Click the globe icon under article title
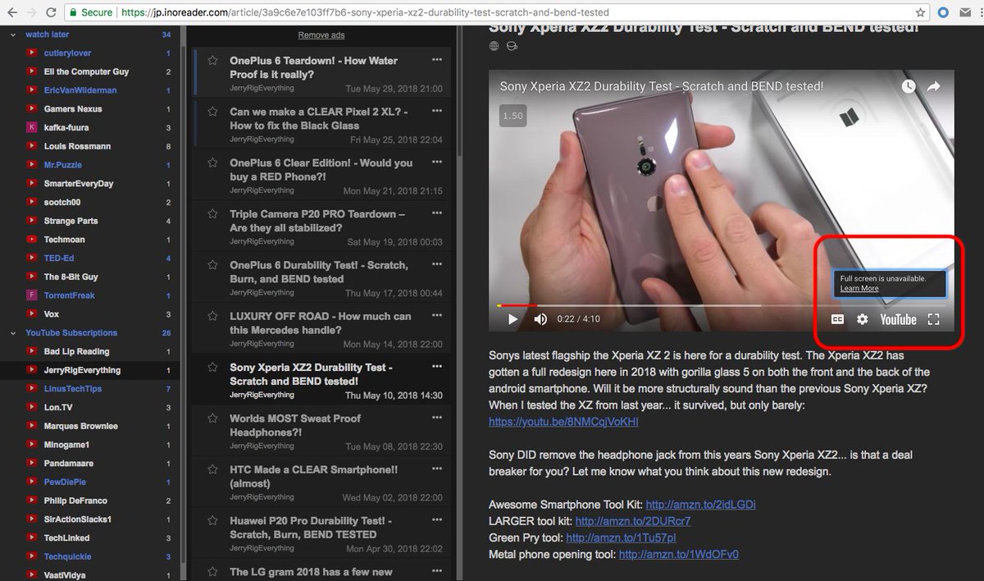Viewport: 984px width, 581px height. tap(494, 47)
